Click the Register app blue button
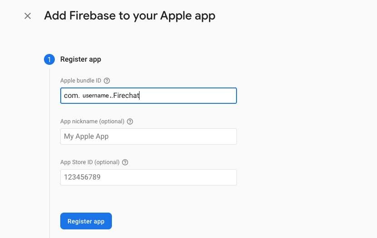377x238 pixels. click(x=86, y=221)
